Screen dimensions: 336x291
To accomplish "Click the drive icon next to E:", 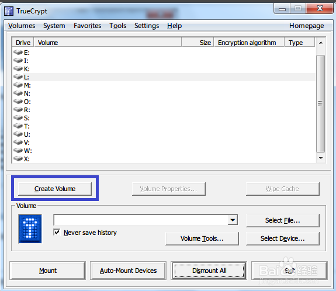I will tap(18, 52).
